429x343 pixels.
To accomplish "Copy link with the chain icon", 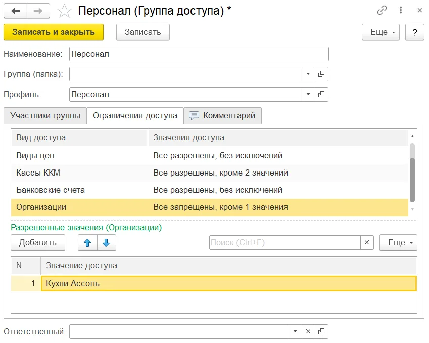I will point(382,11).
